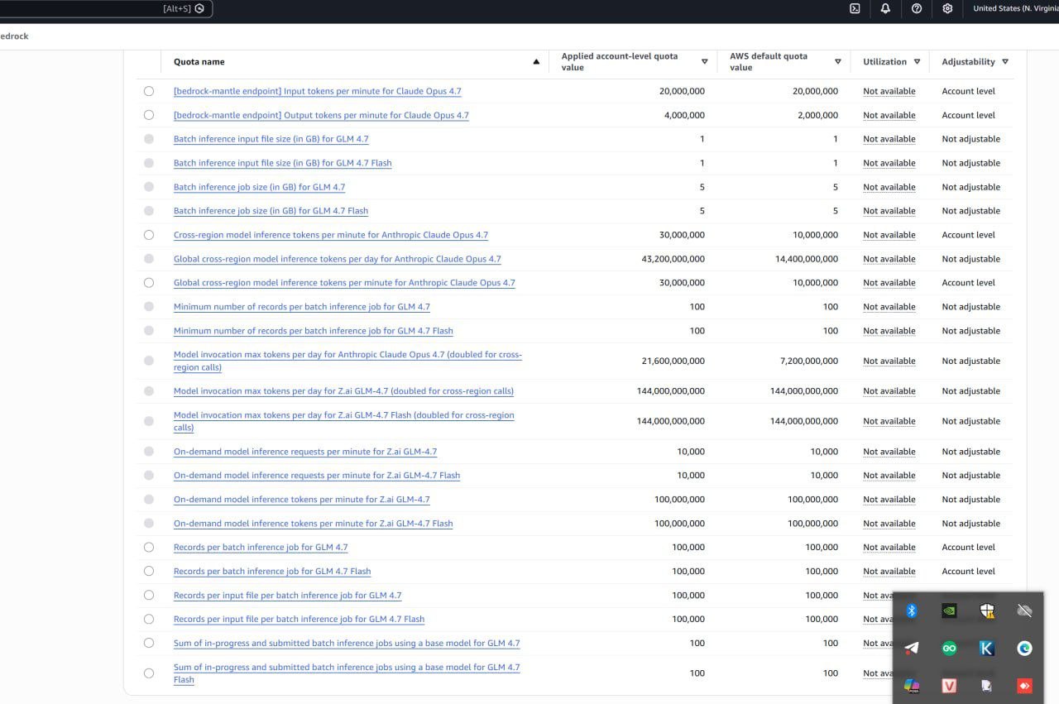The height and width of the screenshot is (704, 1059).
Task: Click Account level in bedrock-mantle Output tokens row
Action: pyautogui.click(x=969, y=115)
